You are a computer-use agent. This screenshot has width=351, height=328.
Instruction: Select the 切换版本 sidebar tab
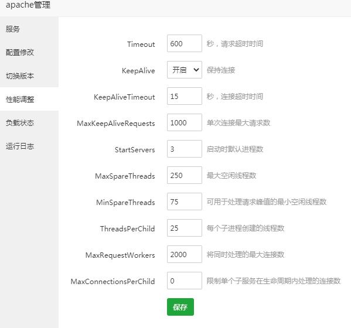pyautogui.click(x=29, y=76)
